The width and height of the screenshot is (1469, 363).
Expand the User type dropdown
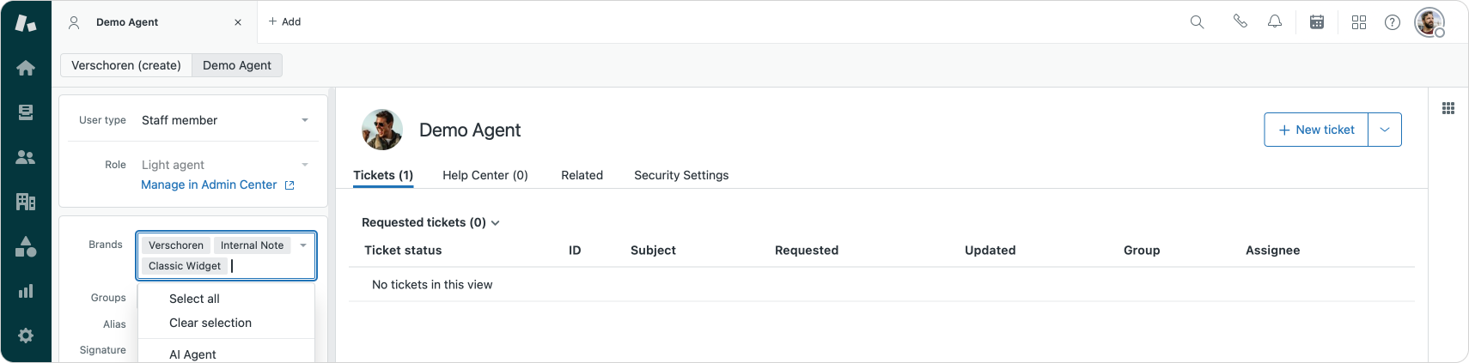click(x=304, y=120)
